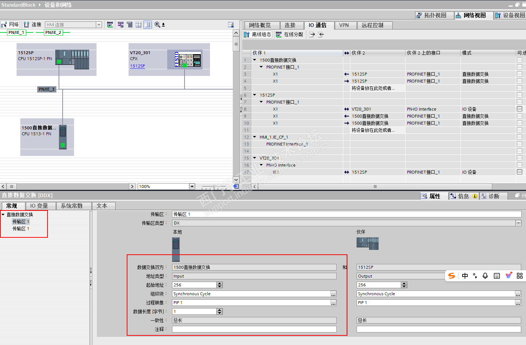Click the local 起始地址 stepper arrows
526x345 pixels.
220,285
